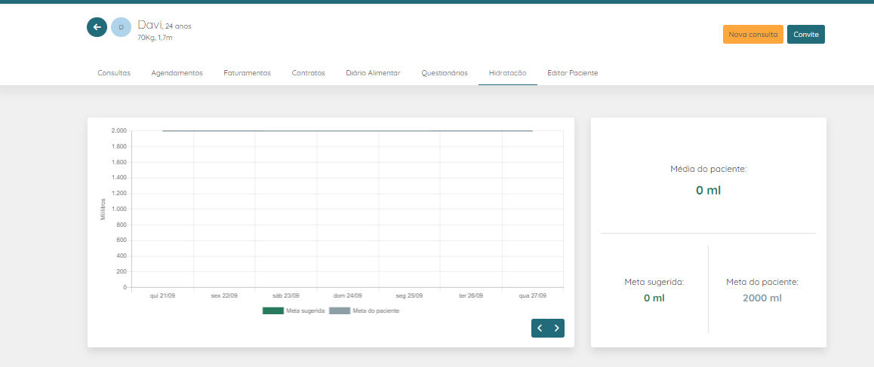Click the 'Meta sugerida' legend label
The width and height of the screenshot is (874, 367).
tap(305, 310)
